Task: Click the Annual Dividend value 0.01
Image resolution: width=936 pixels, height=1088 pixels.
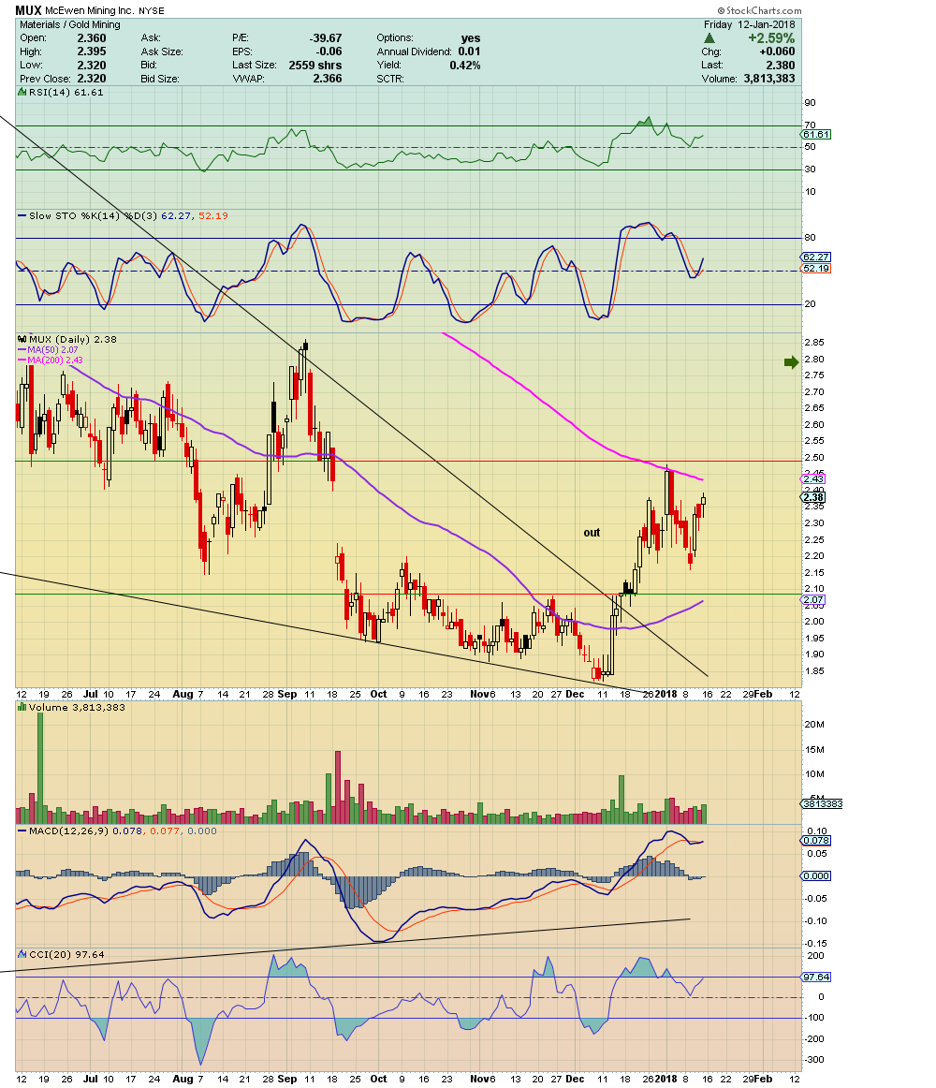Action: 469,51
